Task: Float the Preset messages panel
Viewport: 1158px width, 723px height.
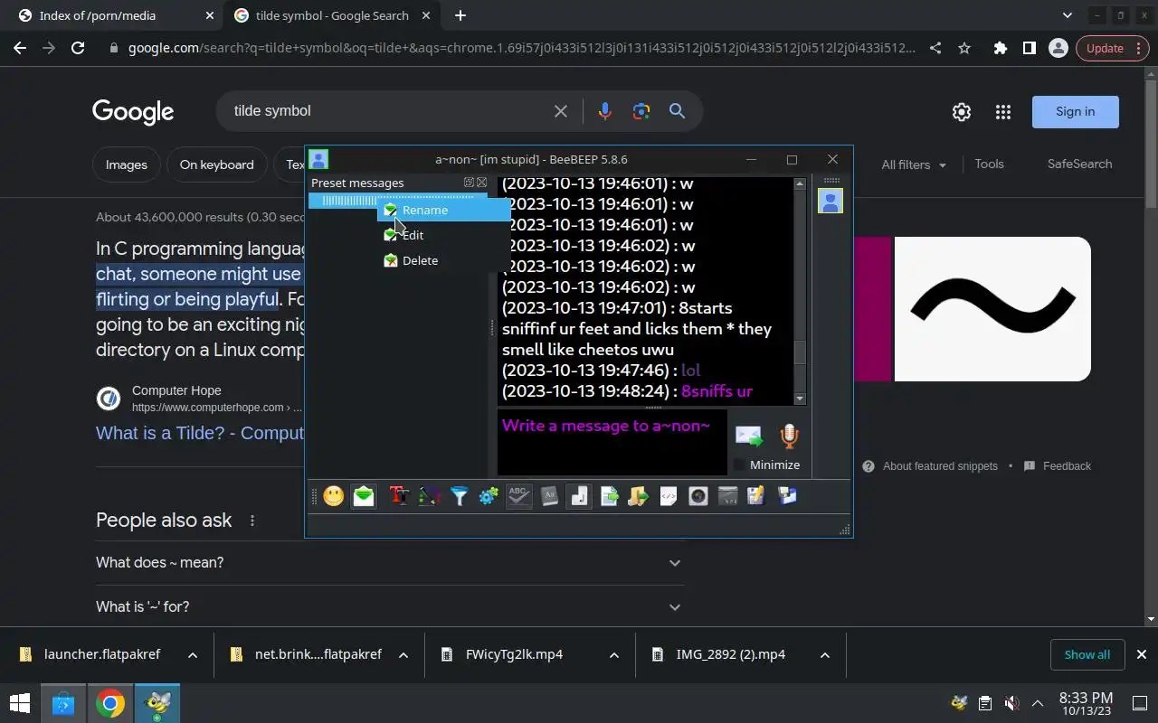Action: coord(469,183)
